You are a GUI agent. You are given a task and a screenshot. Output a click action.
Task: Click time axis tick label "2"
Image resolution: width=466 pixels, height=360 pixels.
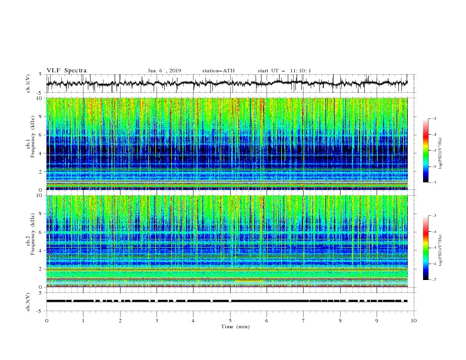click(120, 321)
